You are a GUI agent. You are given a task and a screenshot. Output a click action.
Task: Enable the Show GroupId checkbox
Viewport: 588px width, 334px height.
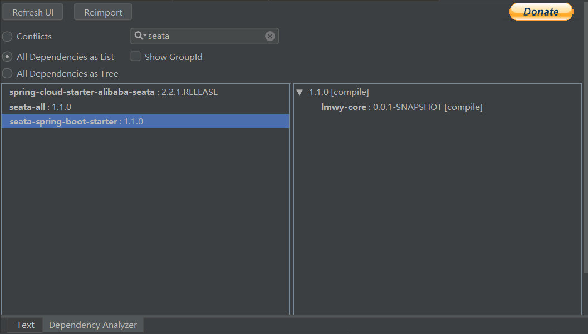click(x=135, y=57)
